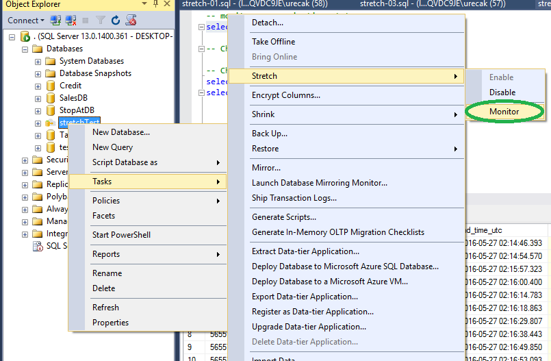Image resolution: width=551 pixels, height=361 pixels.
Task: Click the Disconnect server toolbar icon
Action: pyautogui.click(x=71, y=21)
